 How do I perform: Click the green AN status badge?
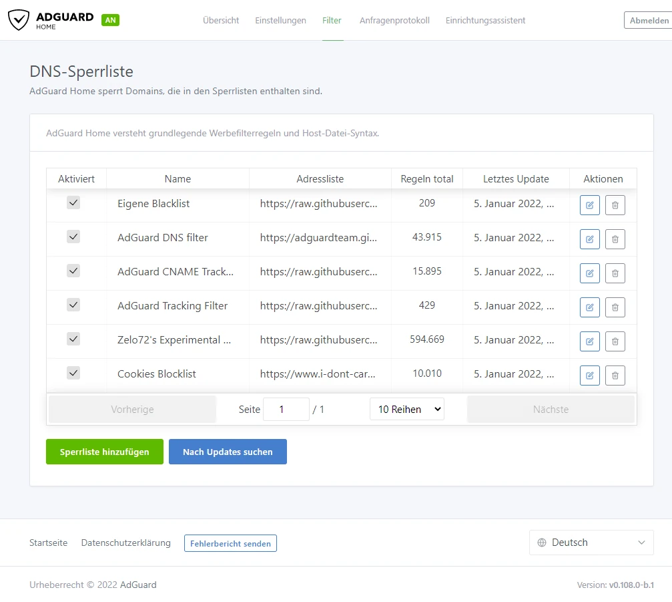[111, 20]
